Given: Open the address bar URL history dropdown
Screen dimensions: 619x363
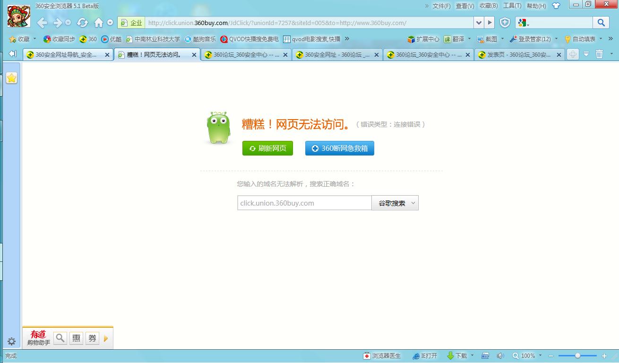Looking at the screenshot, I should tap(479, 23).
